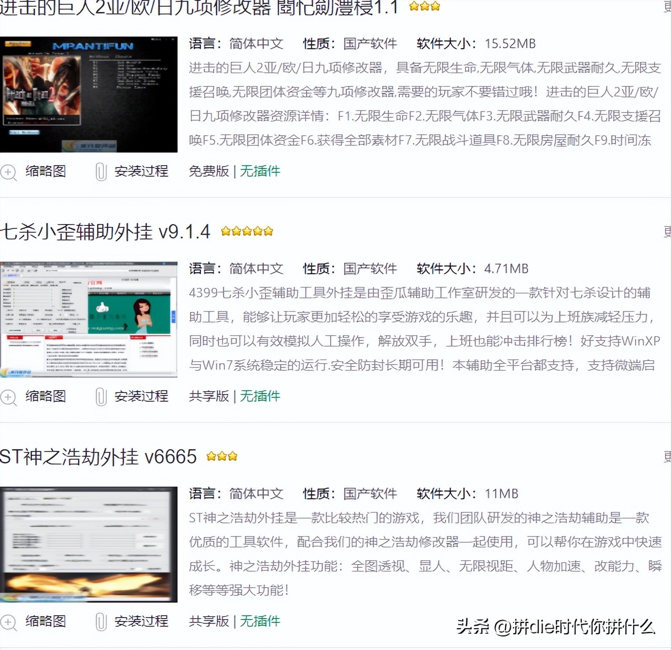671x650 pixels.
Task: Click the magnifier thumbnail icon for 七杀小歪辅助外挂
Action: pyautogui.click(x=8, y=397)
